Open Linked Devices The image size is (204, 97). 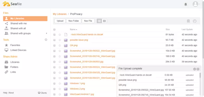tap(18, 50)
